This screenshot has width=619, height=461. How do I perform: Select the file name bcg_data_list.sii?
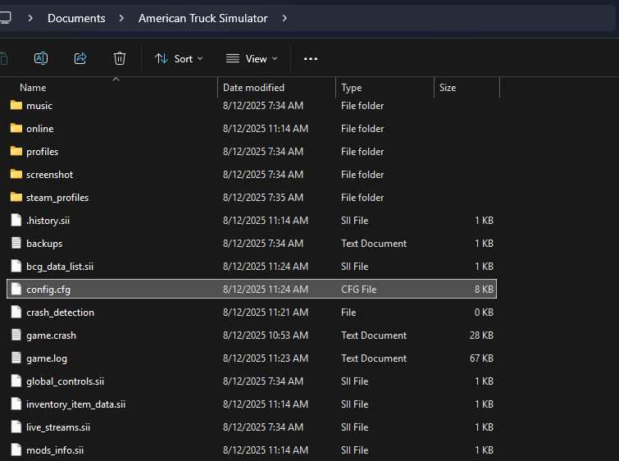point(60,267)
